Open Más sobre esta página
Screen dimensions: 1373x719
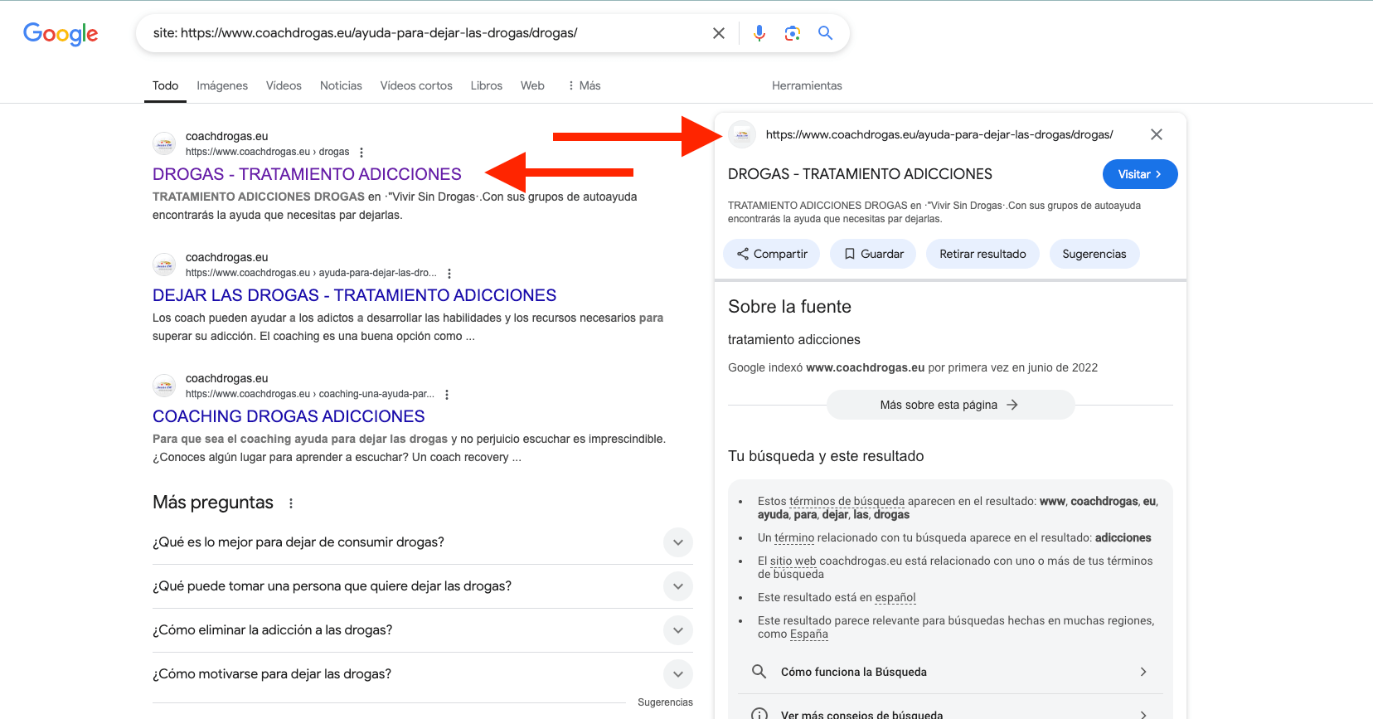950,405
